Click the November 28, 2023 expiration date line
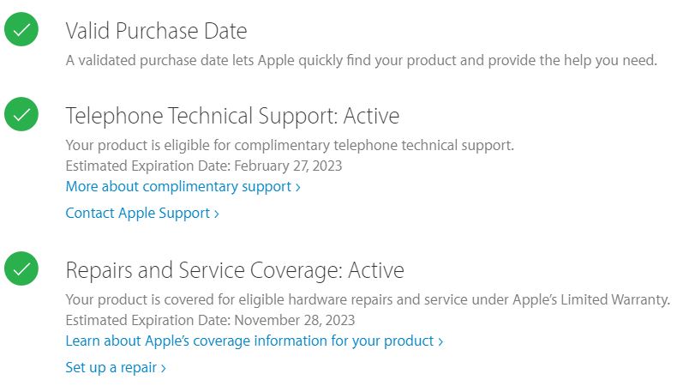The image size is (689, 386). [210, 320]
